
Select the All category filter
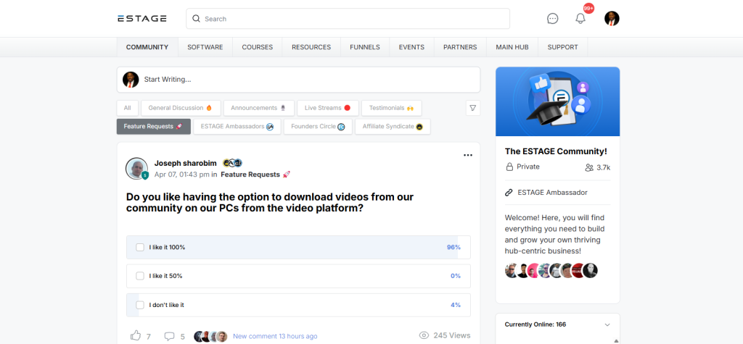tap(128, 108)
